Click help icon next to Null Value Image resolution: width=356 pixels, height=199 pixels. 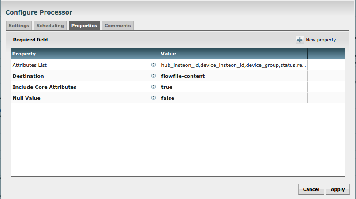(154, 98)
